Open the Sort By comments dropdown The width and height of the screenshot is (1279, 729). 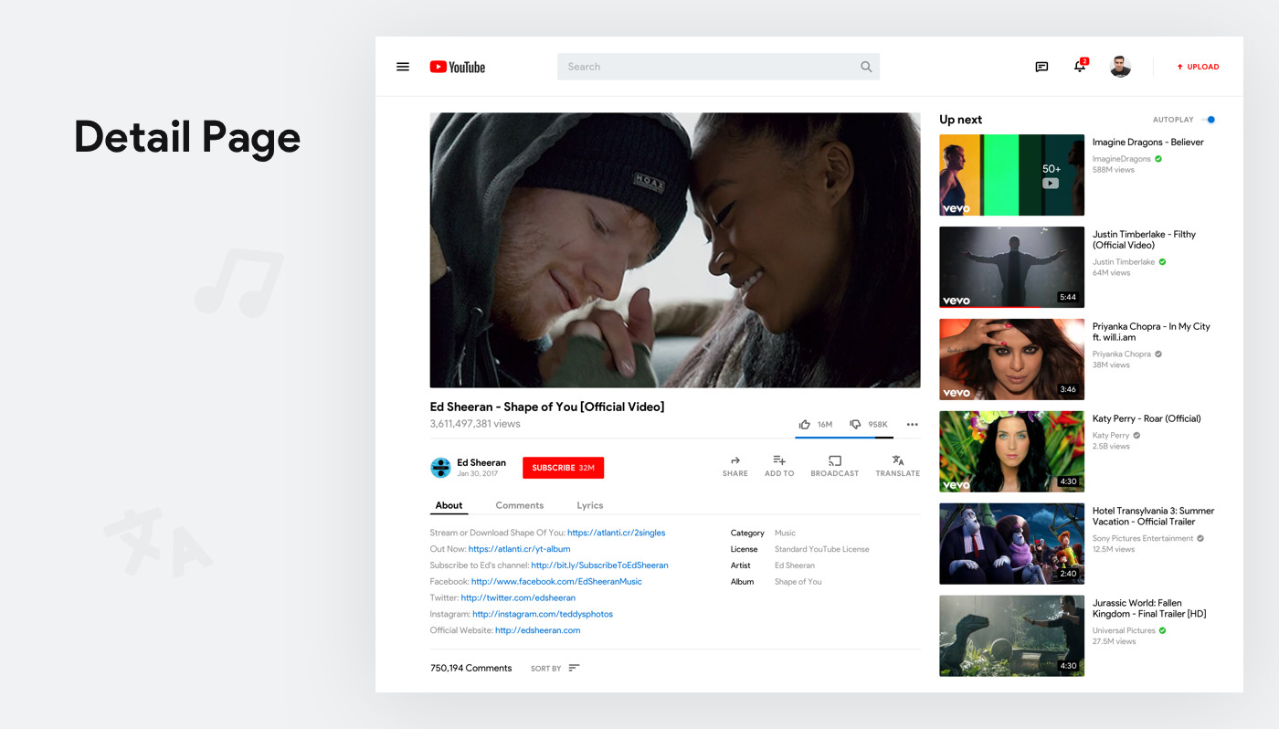(x=555, y=668)
